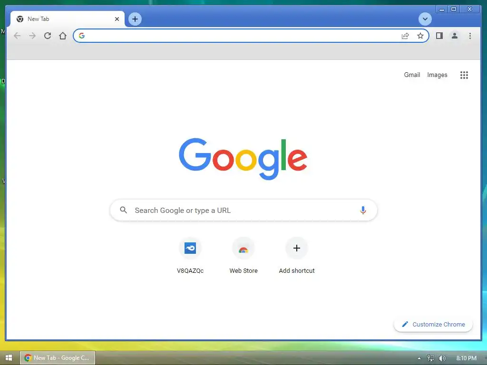Show hidden tray icons with the up arrow
The height and width of the screenshot is (365, 487).
coord(419,358)
